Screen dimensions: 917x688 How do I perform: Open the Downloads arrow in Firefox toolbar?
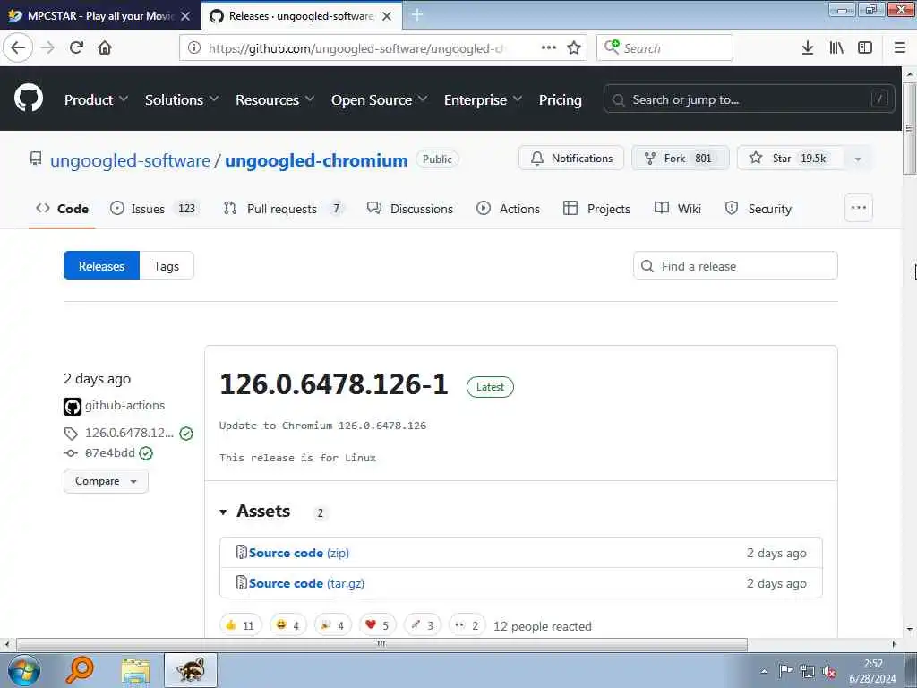pyautogui.click(x=808, y=47)
